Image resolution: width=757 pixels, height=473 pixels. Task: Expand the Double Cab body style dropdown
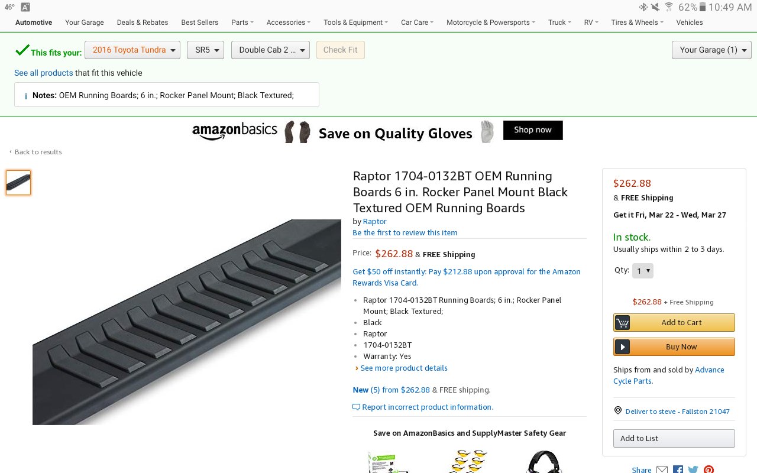270,50
